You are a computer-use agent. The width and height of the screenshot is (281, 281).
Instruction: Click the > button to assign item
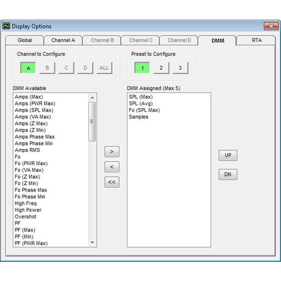point(112,152)
